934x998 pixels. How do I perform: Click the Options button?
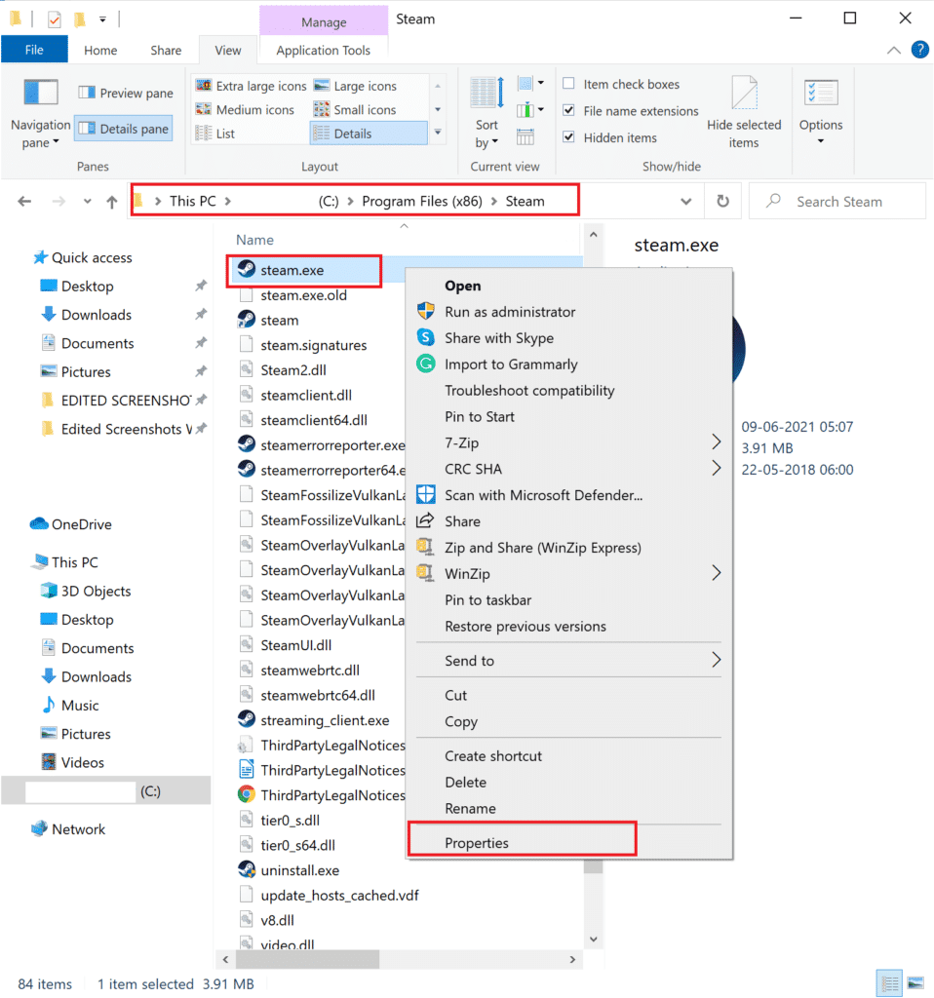(x=820, y=109)
